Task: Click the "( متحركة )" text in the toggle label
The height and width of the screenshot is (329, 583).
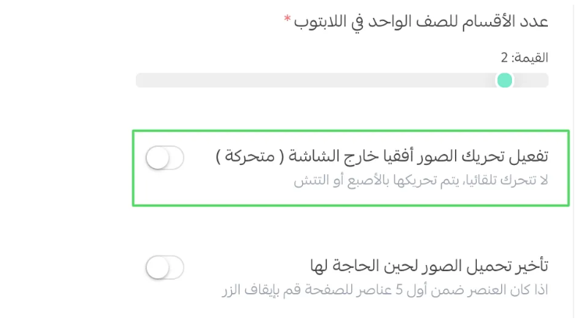Action: (x=248, y=156)
